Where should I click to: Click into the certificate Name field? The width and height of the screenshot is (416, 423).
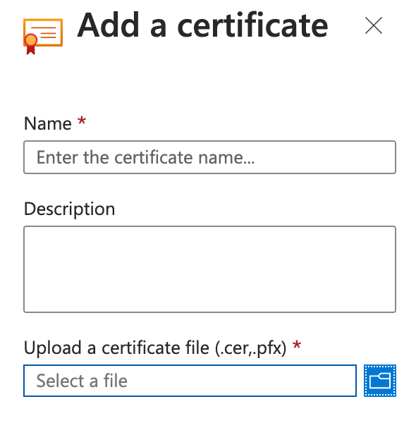209,157
